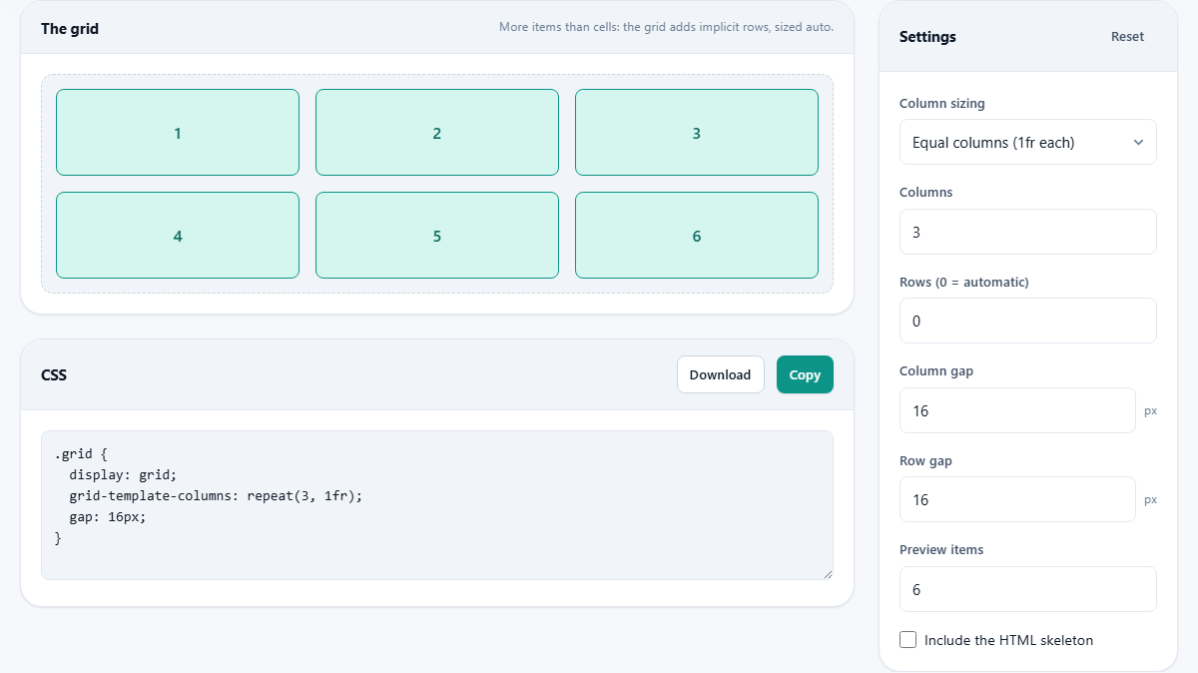Click grid preview item 2
The width and height of the screenshot is (1198, 673).
pos(437,133)
